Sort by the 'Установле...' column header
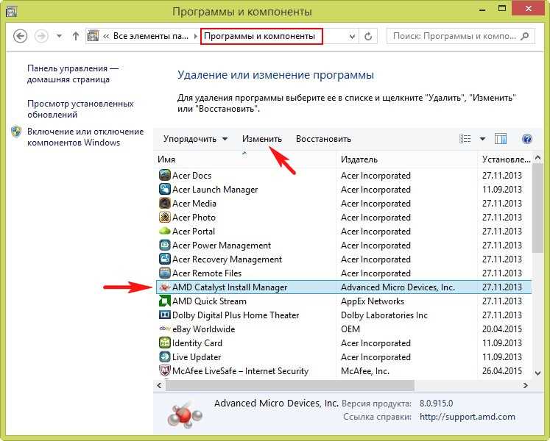The height and width of the screenshot is (441, 550). coord(505,159)
